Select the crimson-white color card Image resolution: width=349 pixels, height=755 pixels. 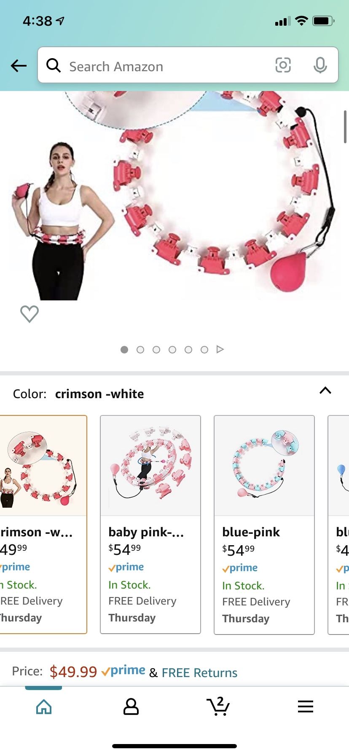43,525
